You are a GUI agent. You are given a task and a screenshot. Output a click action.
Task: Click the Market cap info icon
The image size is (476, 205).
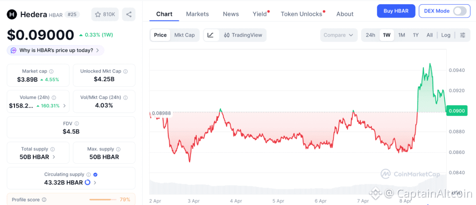pyautogui.click(x=51, y=71)
